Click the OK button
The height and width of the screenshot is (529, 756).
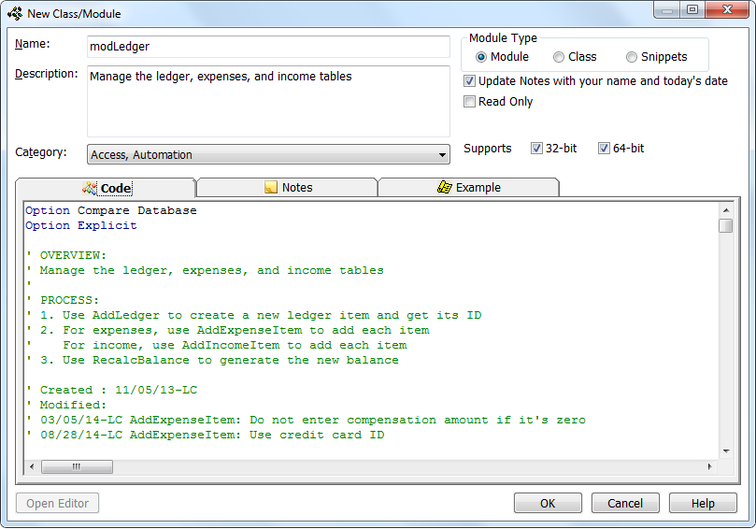(x=548, y=504)
